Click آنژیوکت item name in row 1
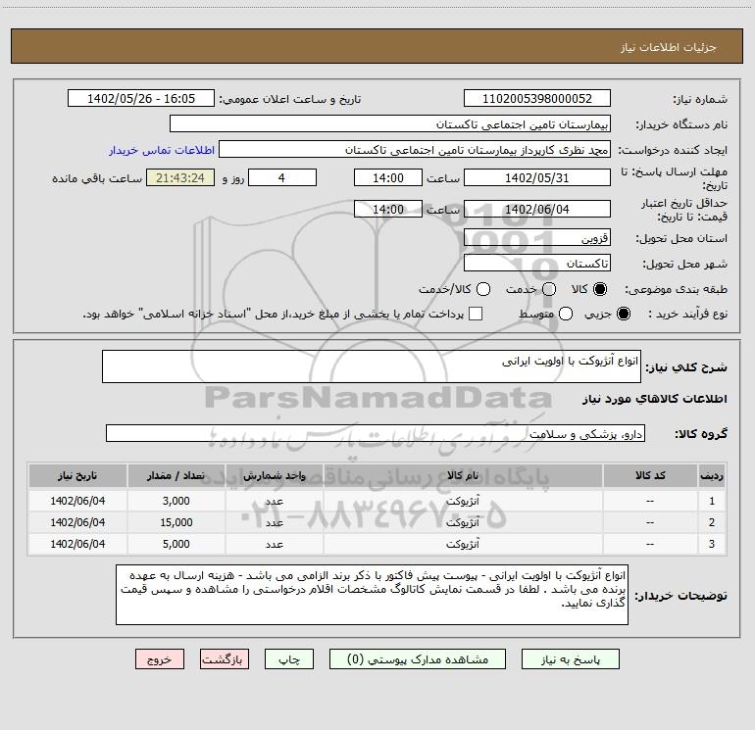Image resolution: width=755 pixels, height=730 pixels. pos(463,501)
